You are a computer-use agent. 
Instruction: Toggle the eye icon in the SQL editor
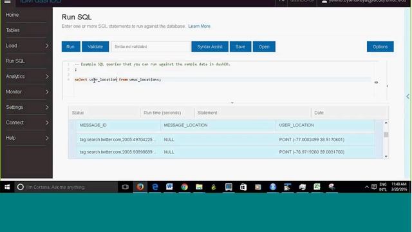coord(376,82)
